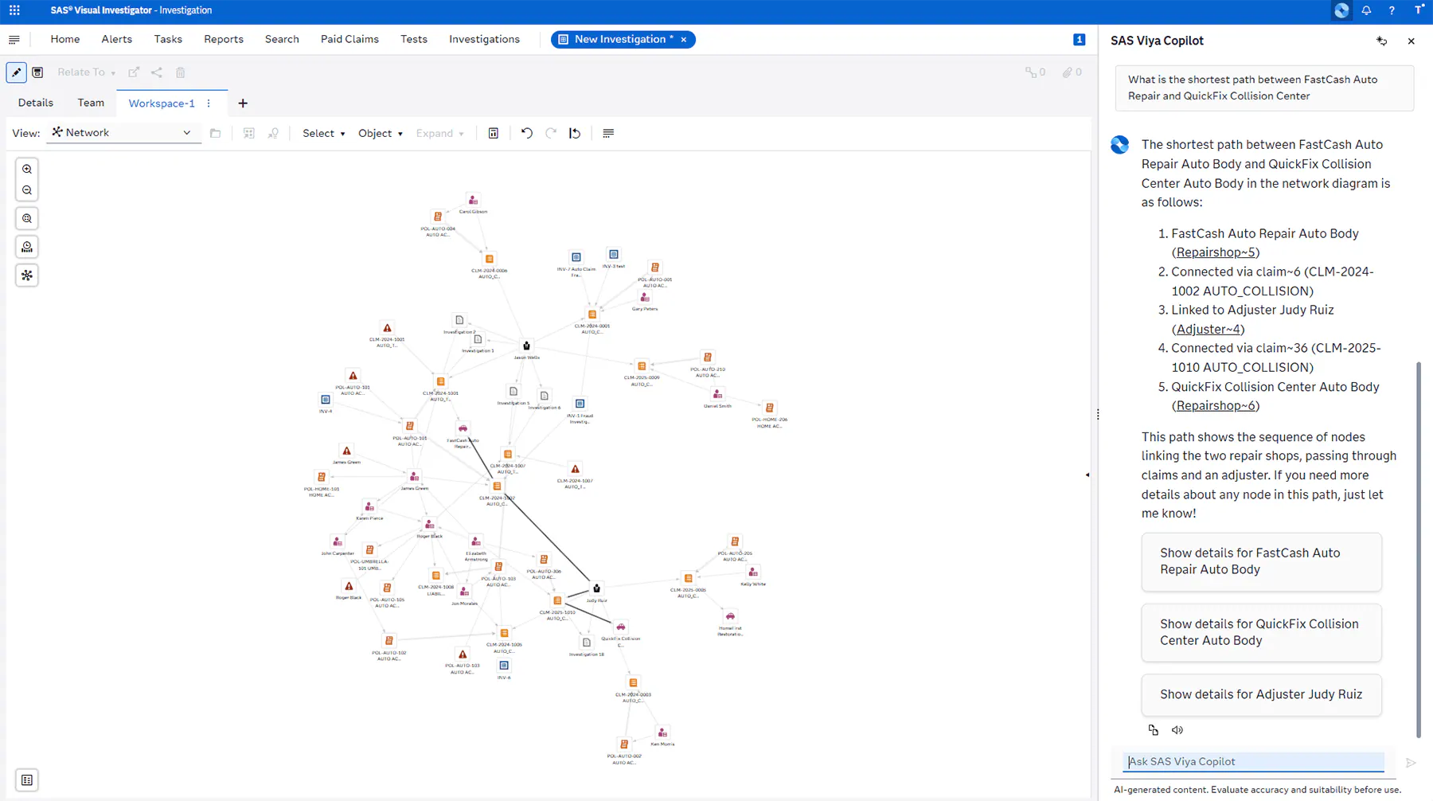Select the Jason Wells adjuster node

[x=526, y=346]
